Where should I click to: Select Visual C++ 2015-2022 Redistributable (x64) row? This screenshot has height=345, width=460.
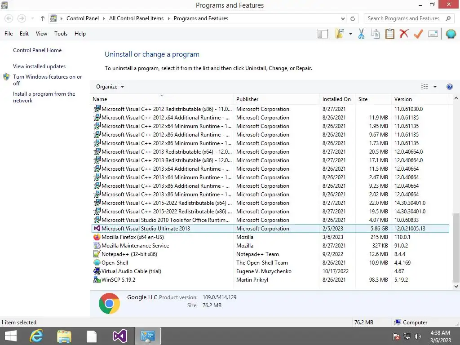point(270,203)
